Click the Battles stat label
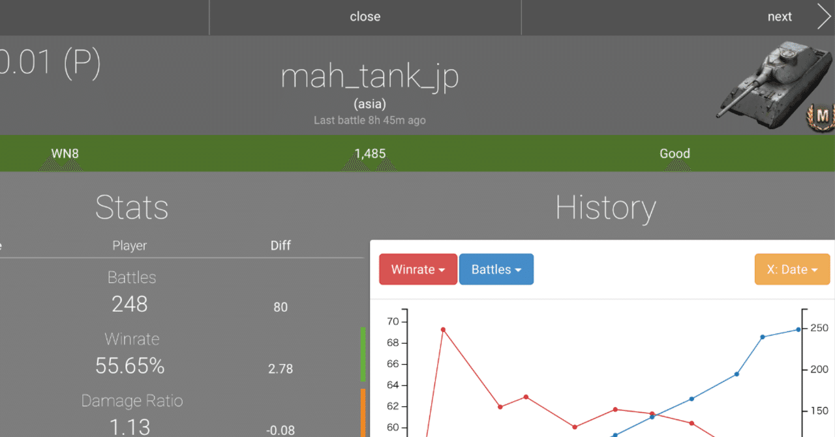The image size is (835, 437). pos(132,277)
